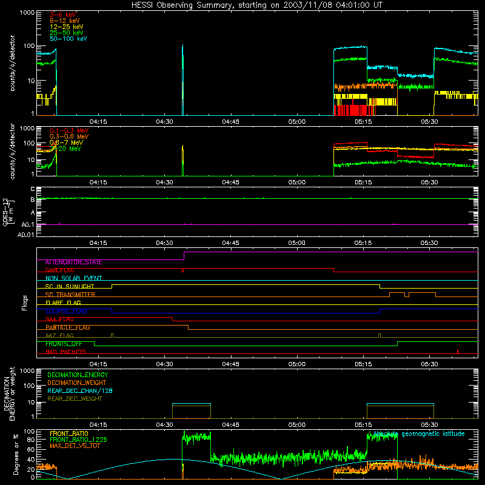Select the yellow 12-25 keV legend entry
This screenshot has height=485, width=485.
[x=67, y=27]
